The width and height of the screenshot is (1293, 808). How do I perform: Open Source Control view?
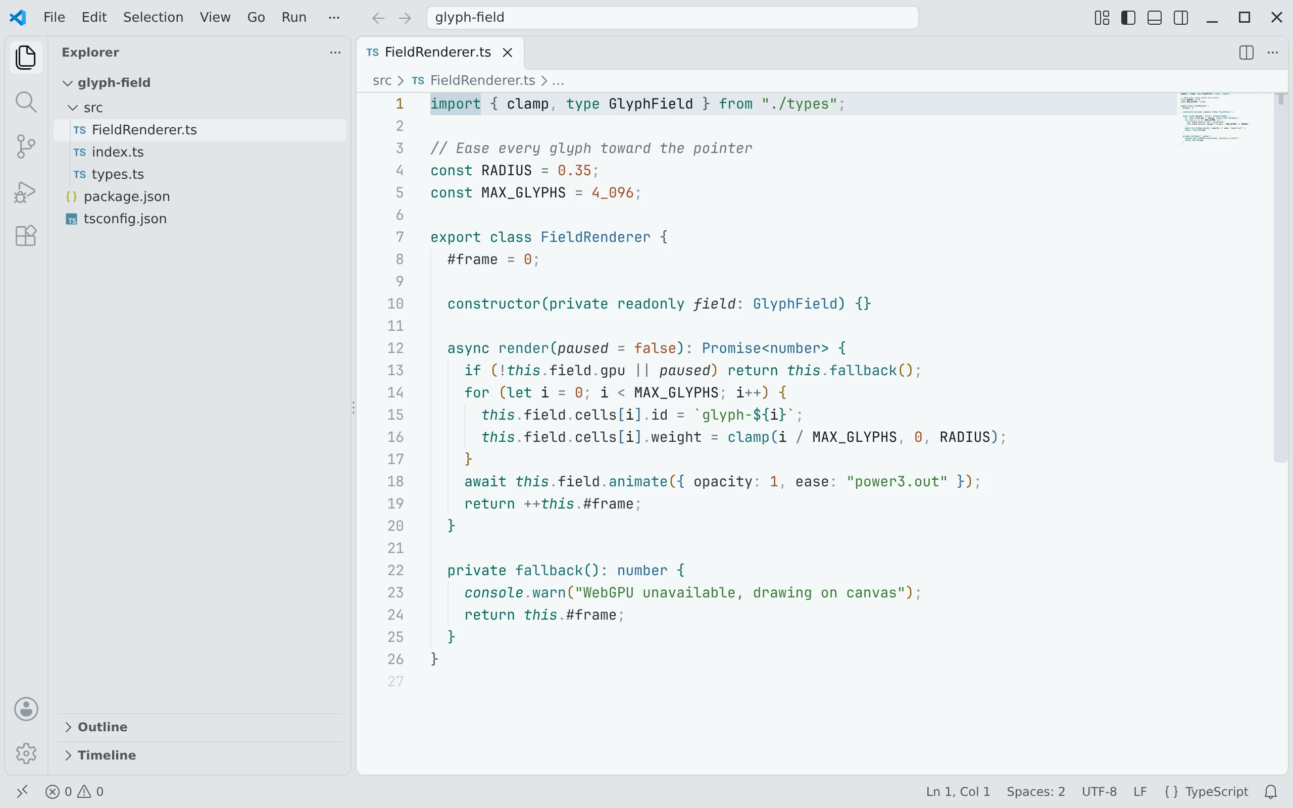(26, 146)
